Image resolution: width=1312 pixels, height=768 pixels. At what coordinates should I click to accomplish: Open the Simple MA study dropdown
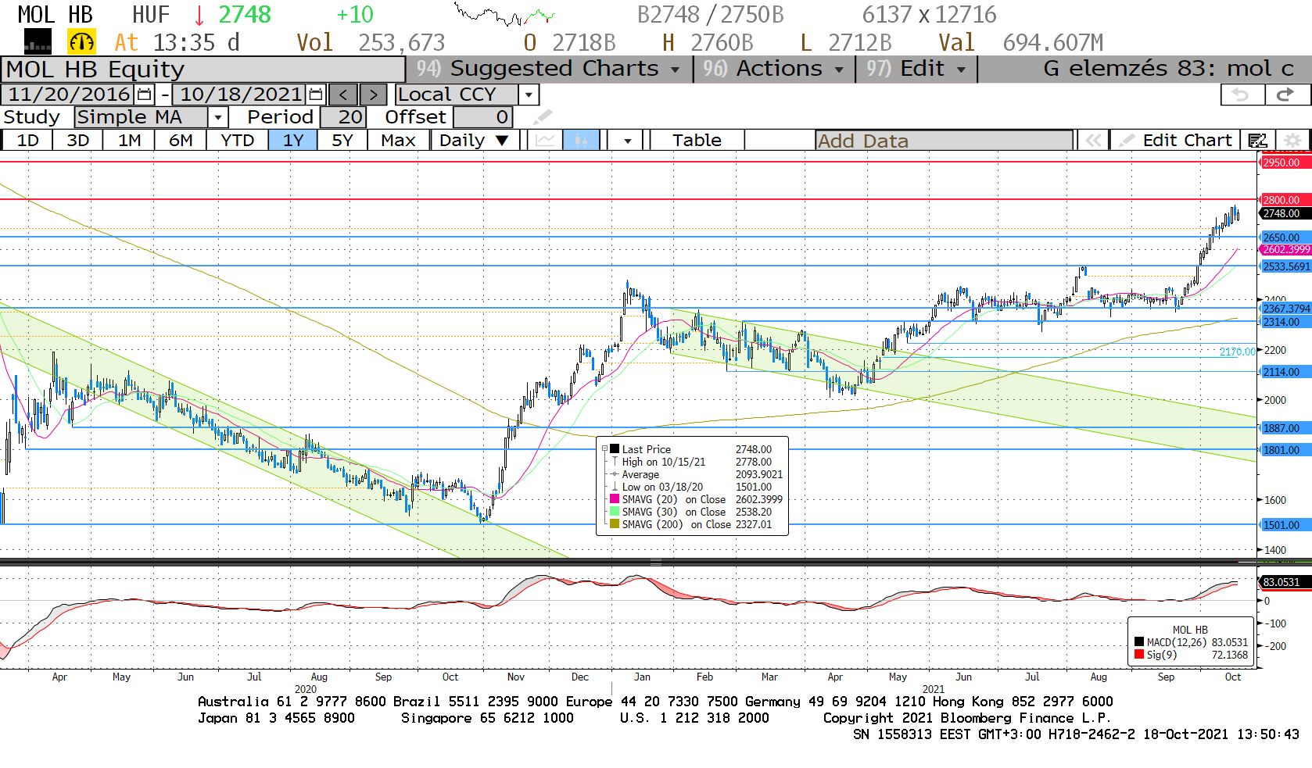(218, 117)
